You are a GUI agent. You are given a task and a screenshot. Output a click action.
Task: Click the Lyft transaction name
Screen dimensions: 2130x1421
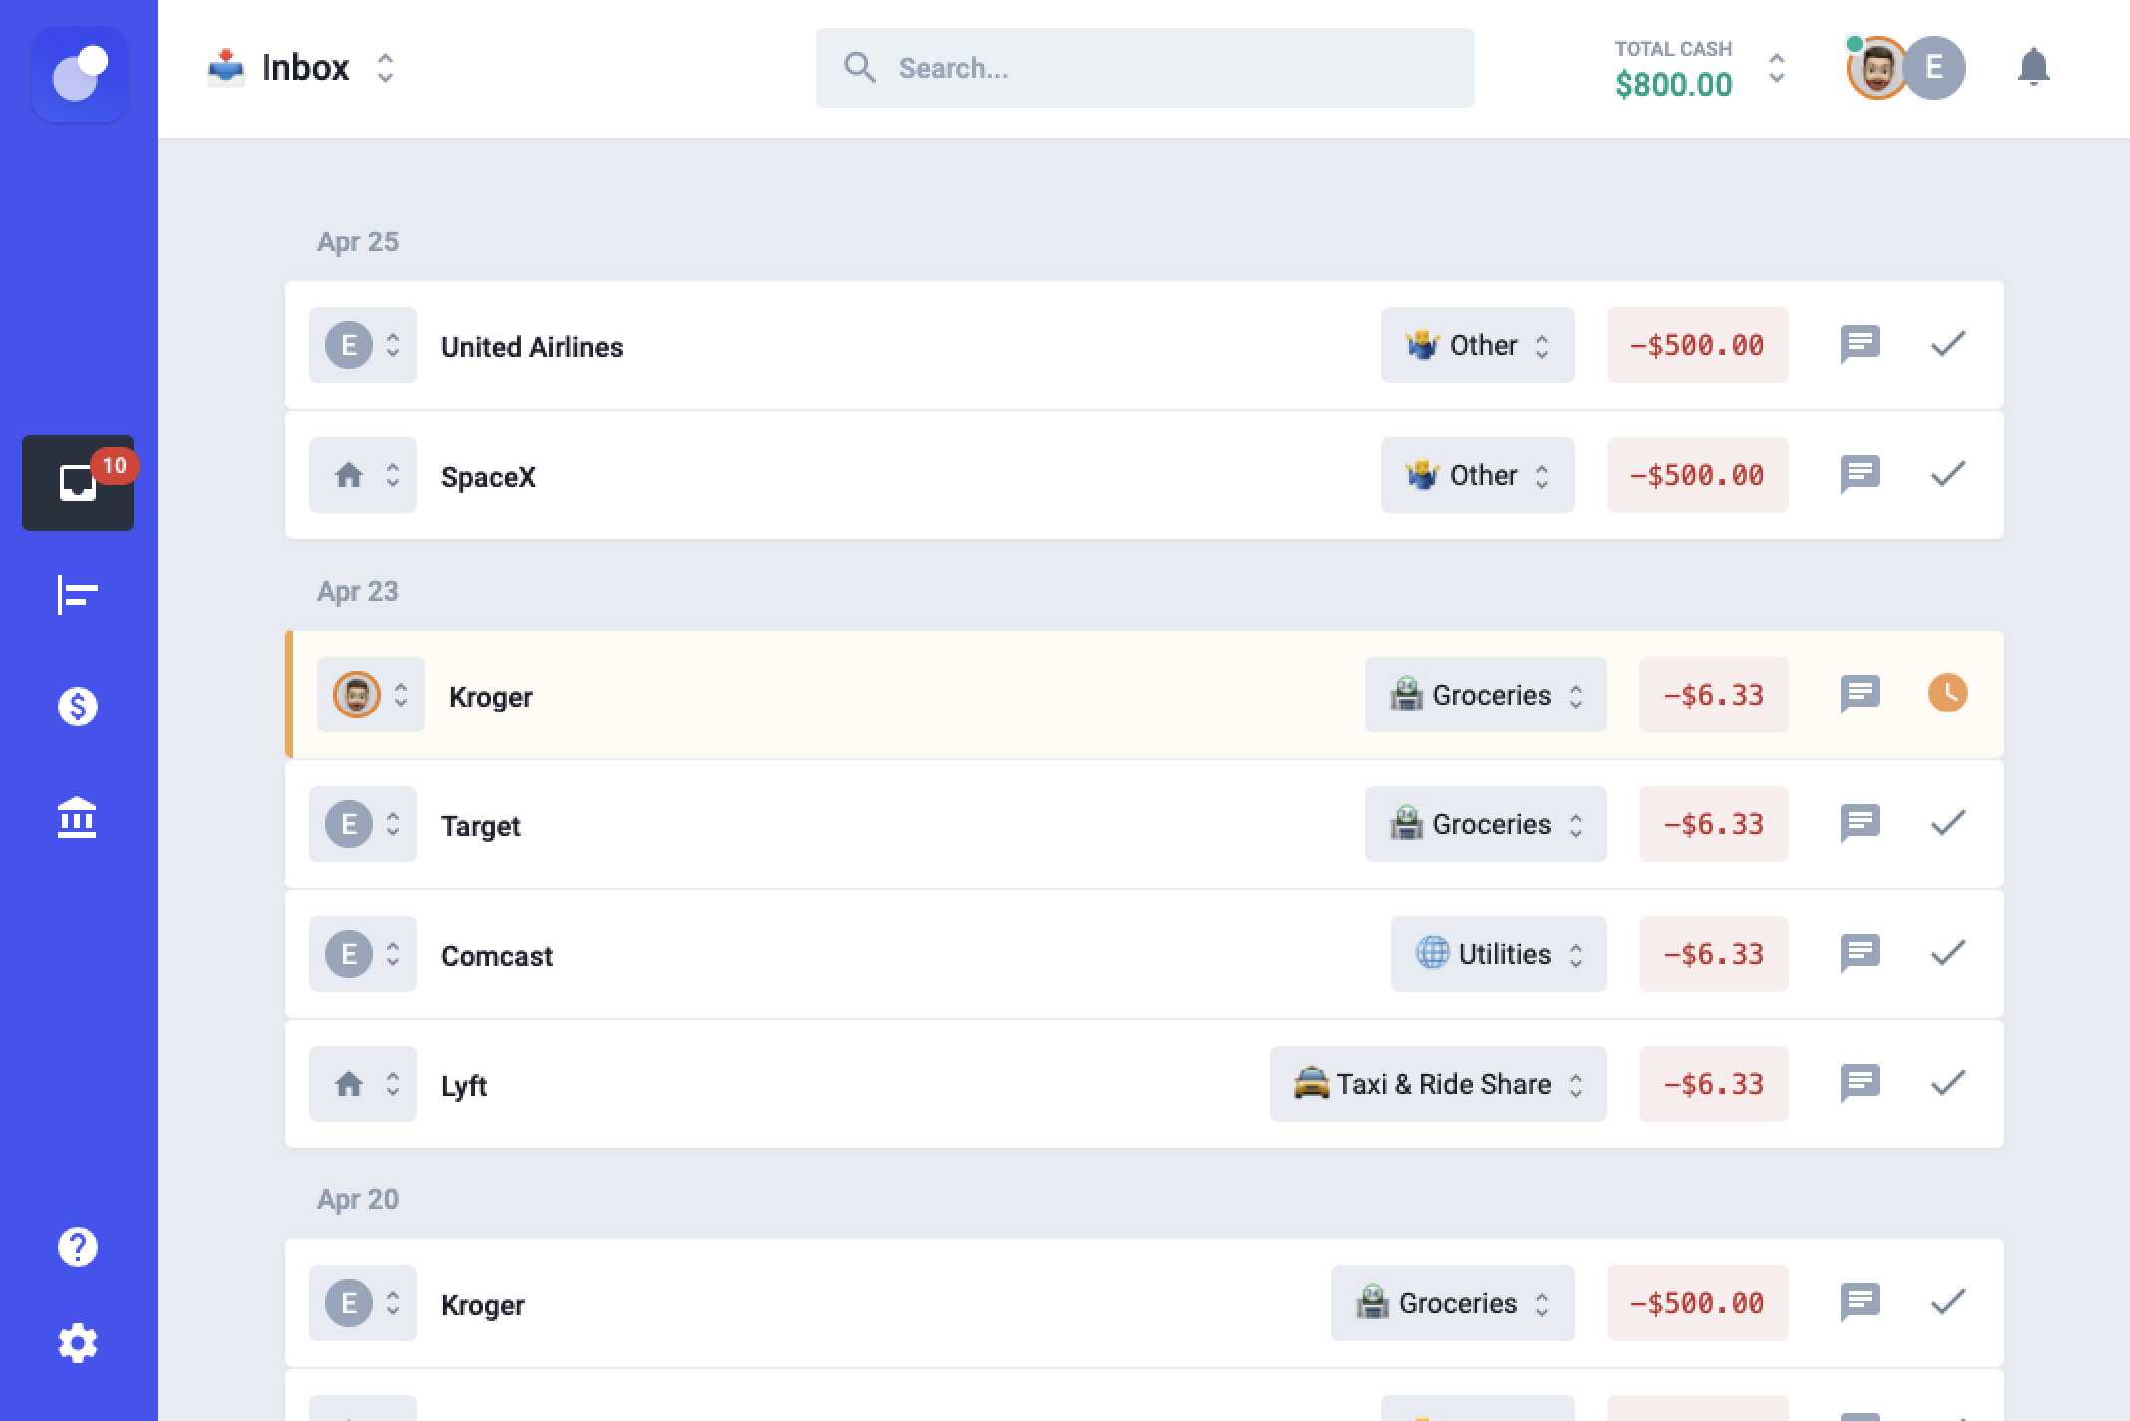pos(464,1086)
